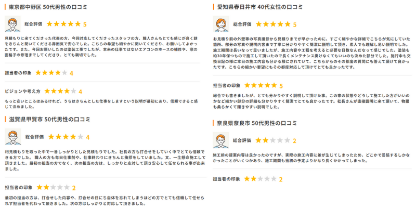Click the ビジョンや考え方 star rating

pyautogui.click(x=61, y=92)
